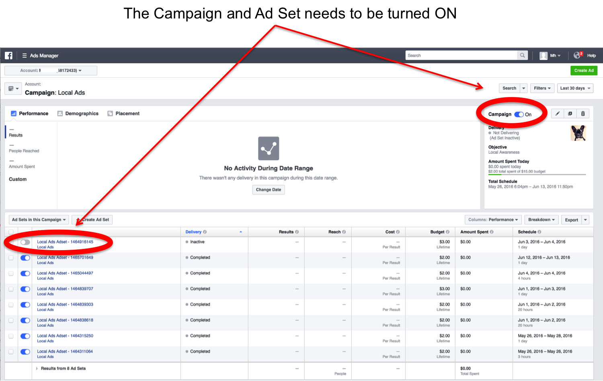
Task: Click the Cost column info icon
Action: (x=398, y=232)
